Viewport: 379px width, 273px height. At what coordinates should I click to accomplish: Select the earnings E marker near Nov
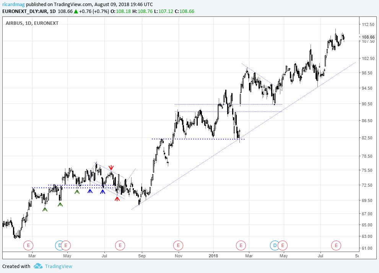click(x=178, y=246)
